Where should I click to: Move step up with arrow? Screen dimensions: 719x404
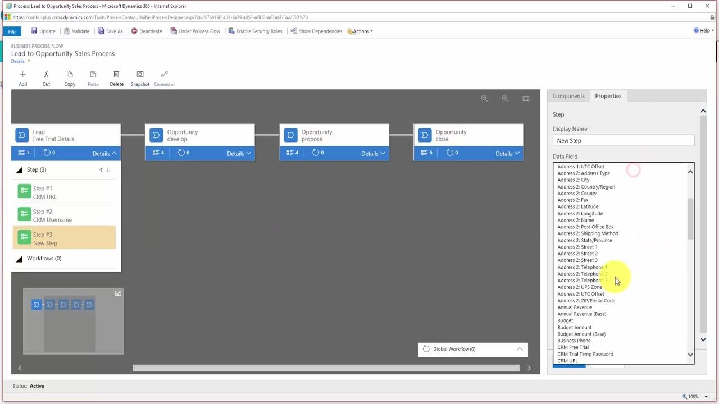pyautogui.click(x=101, y=170)
